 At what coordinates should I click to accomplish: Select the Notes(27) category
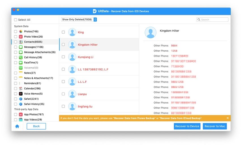coord(30,73)
